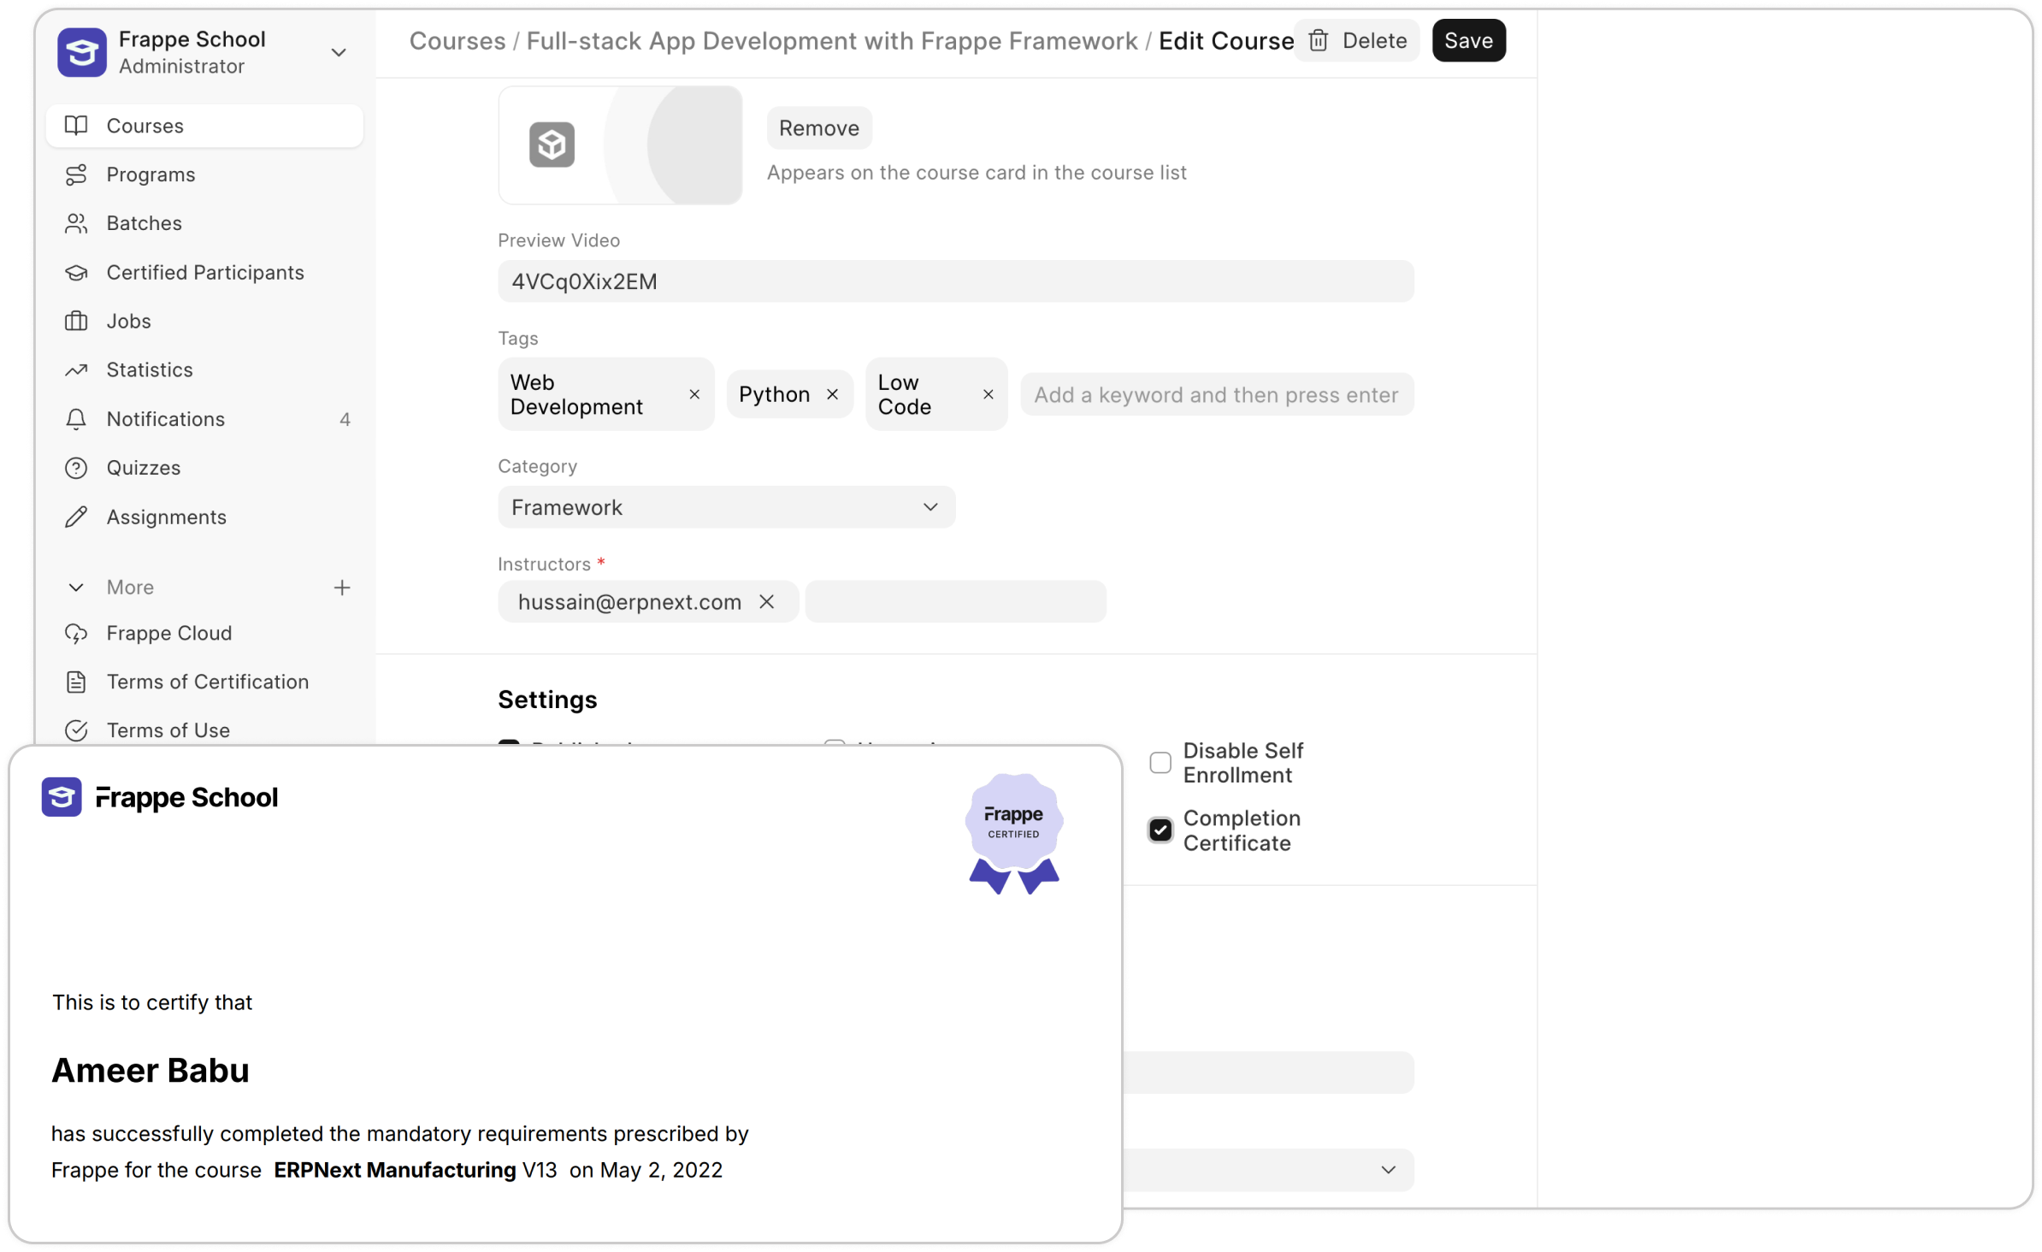The width and height of the screenshot is (2042, 1252).
Task: Remove the Python tag with its X
Action: point(832,394)
